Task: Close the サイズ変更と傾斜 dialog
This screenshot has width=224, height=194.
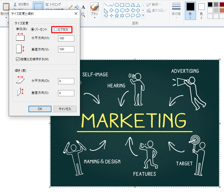Action: (x=76, y=14)
